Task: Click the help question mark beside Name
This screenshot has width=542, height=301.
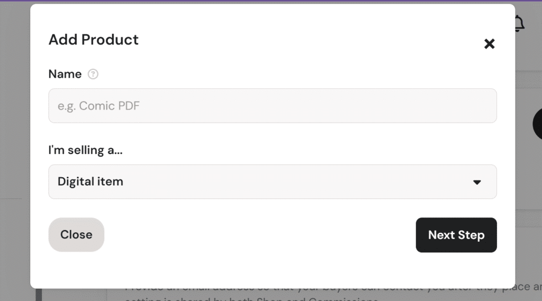Action: coord(93,74)
